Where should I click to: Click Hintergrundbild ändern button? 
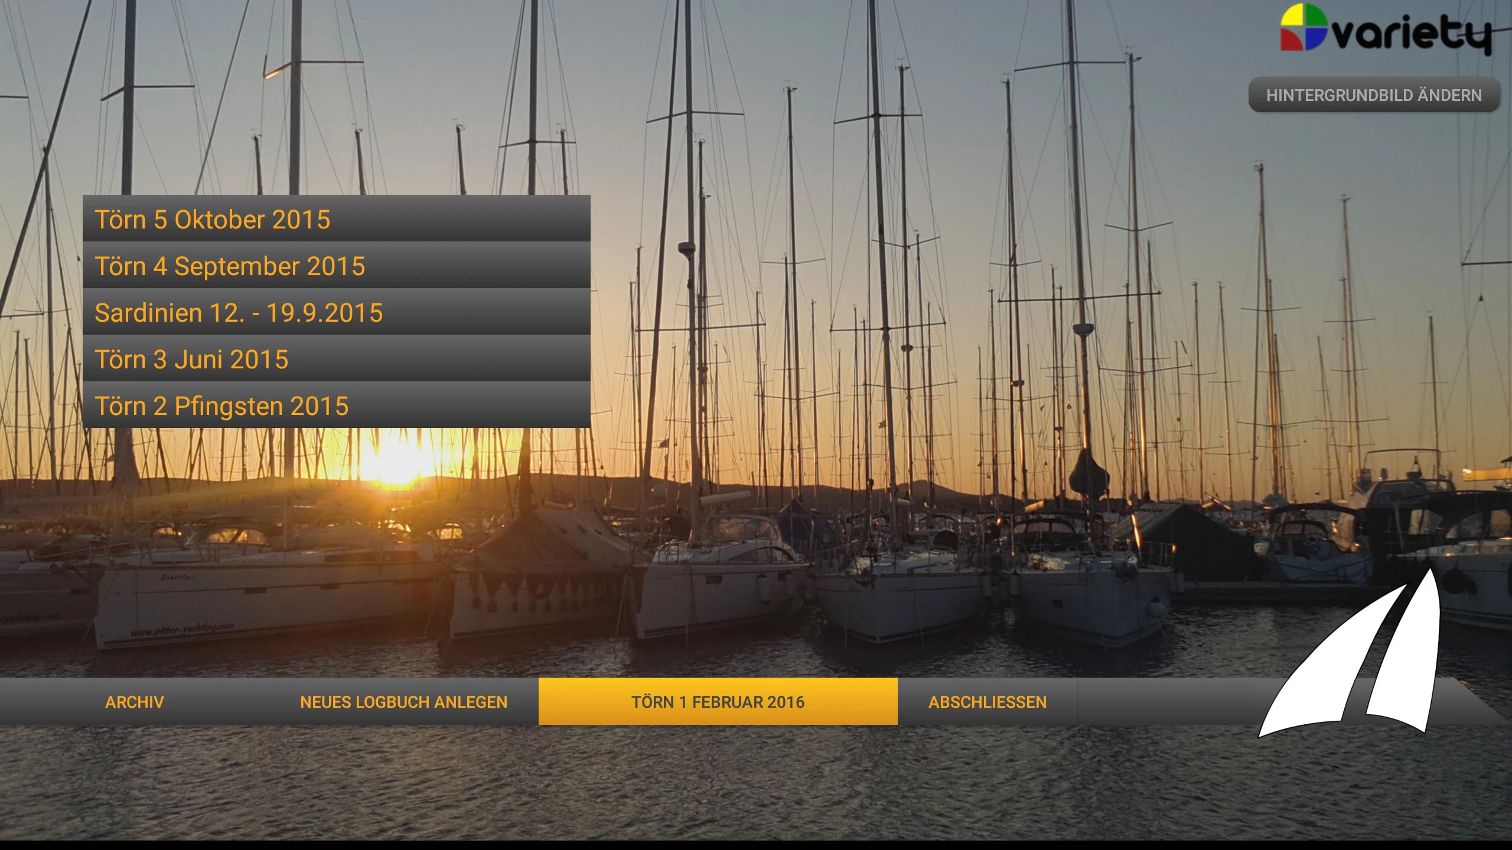(x=1374, y=95)
